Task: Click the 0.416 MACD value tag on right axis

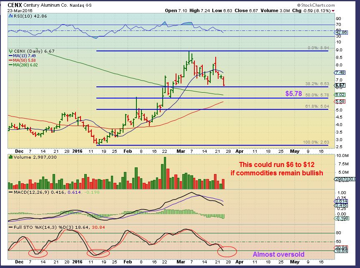Action: (341, 205)
